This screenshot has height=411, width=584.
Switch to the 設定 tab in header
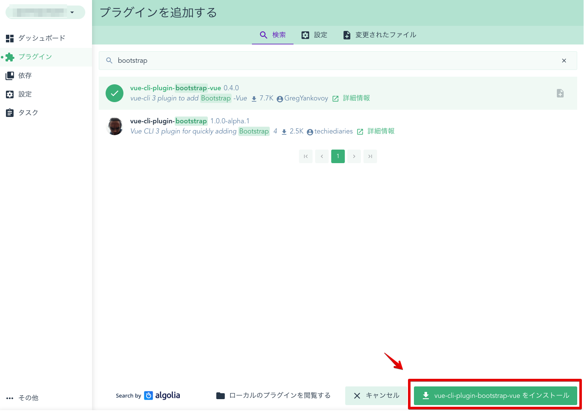314,35
